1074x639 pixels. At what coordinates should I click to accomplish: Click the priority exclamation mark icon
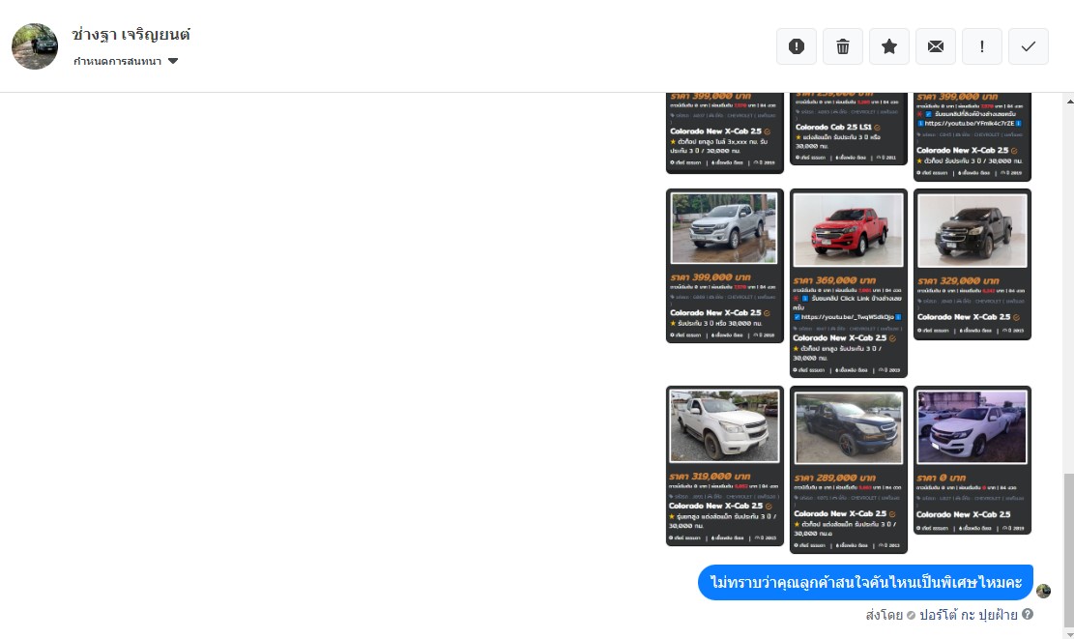click(982, 46)
